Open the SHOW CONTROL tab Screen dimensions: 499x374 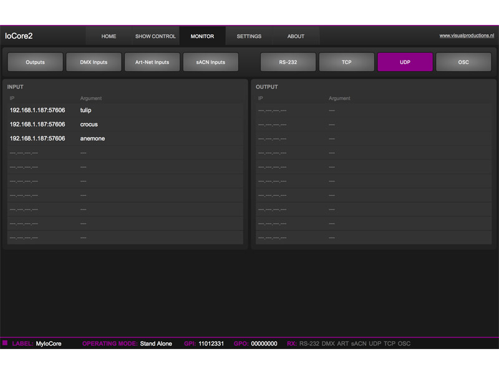point(155,36)
